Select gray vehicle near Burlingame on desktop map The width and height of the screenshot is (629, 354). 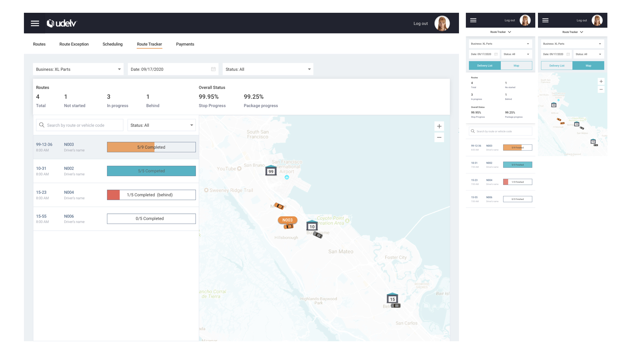(317, 235)
